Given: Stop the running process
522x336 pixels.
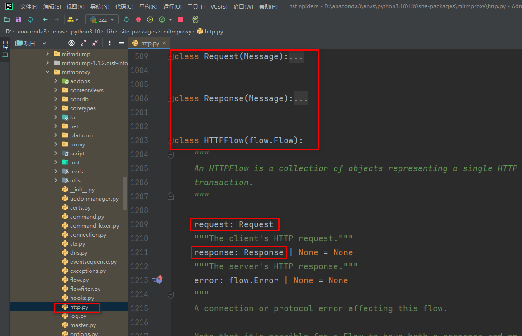Looking at the screenshot, I should pyautogui.click(x=180, y=19).
